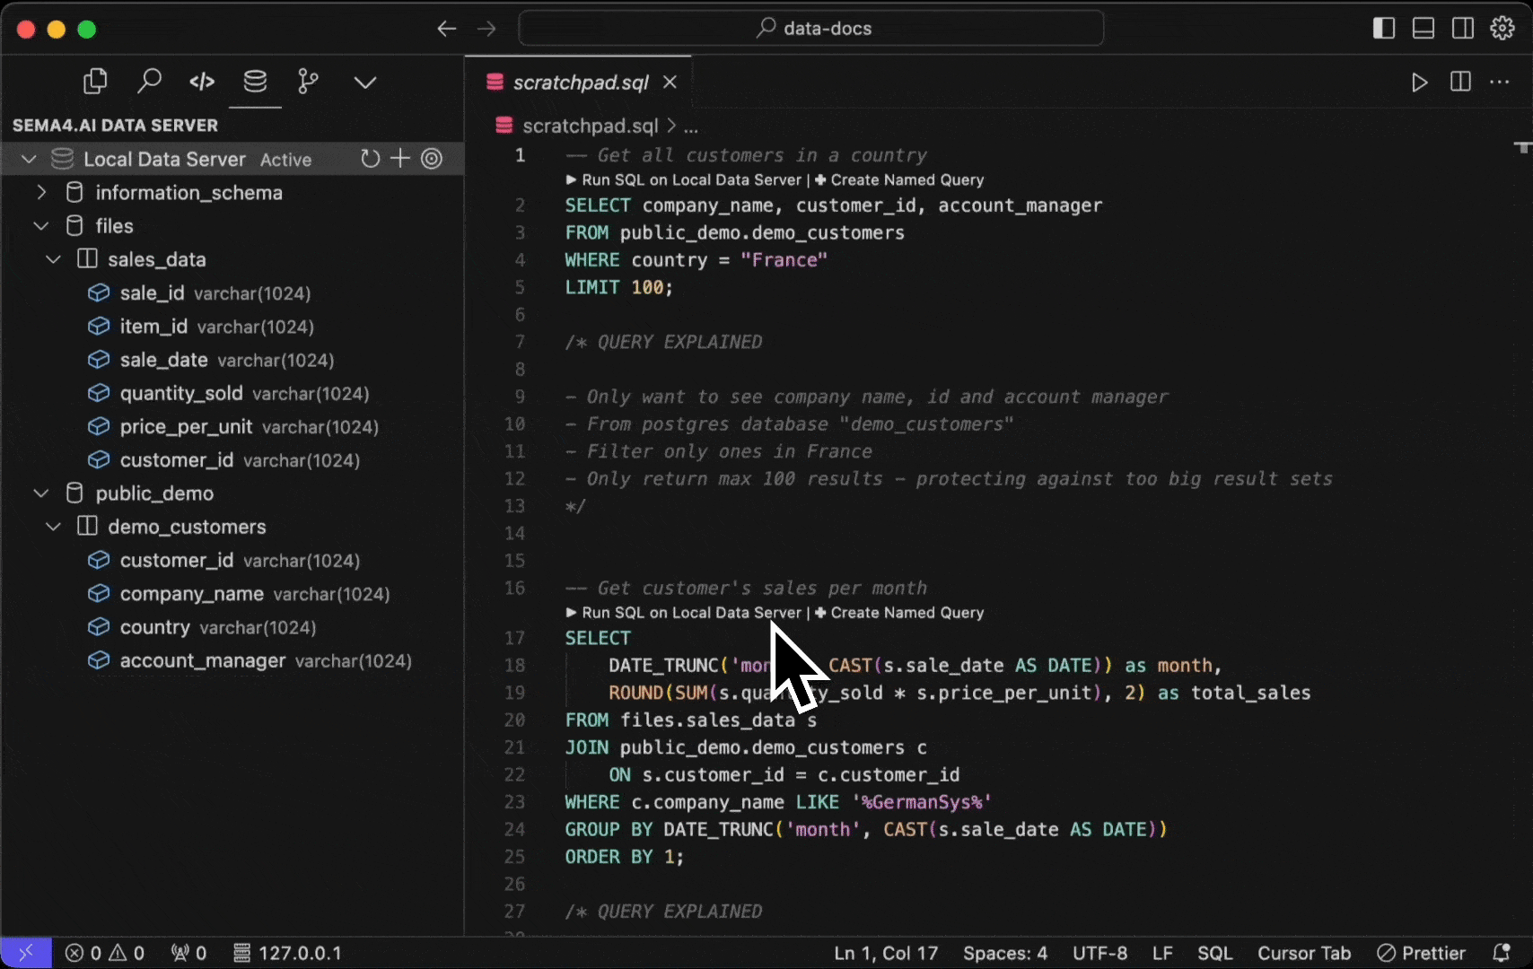The width and height of the screenshot is (1533, 969).
Task: Run the scratchpad.sql file with the play icon
Action: (1419, 82)
